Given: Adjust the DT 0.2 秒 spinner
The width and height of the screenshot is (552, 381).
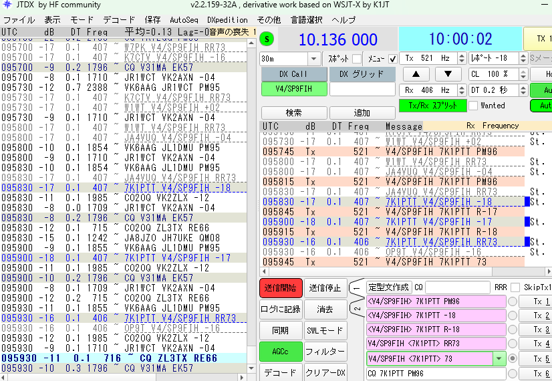Looking at the screenshot, I should click(x=523, y=90).
